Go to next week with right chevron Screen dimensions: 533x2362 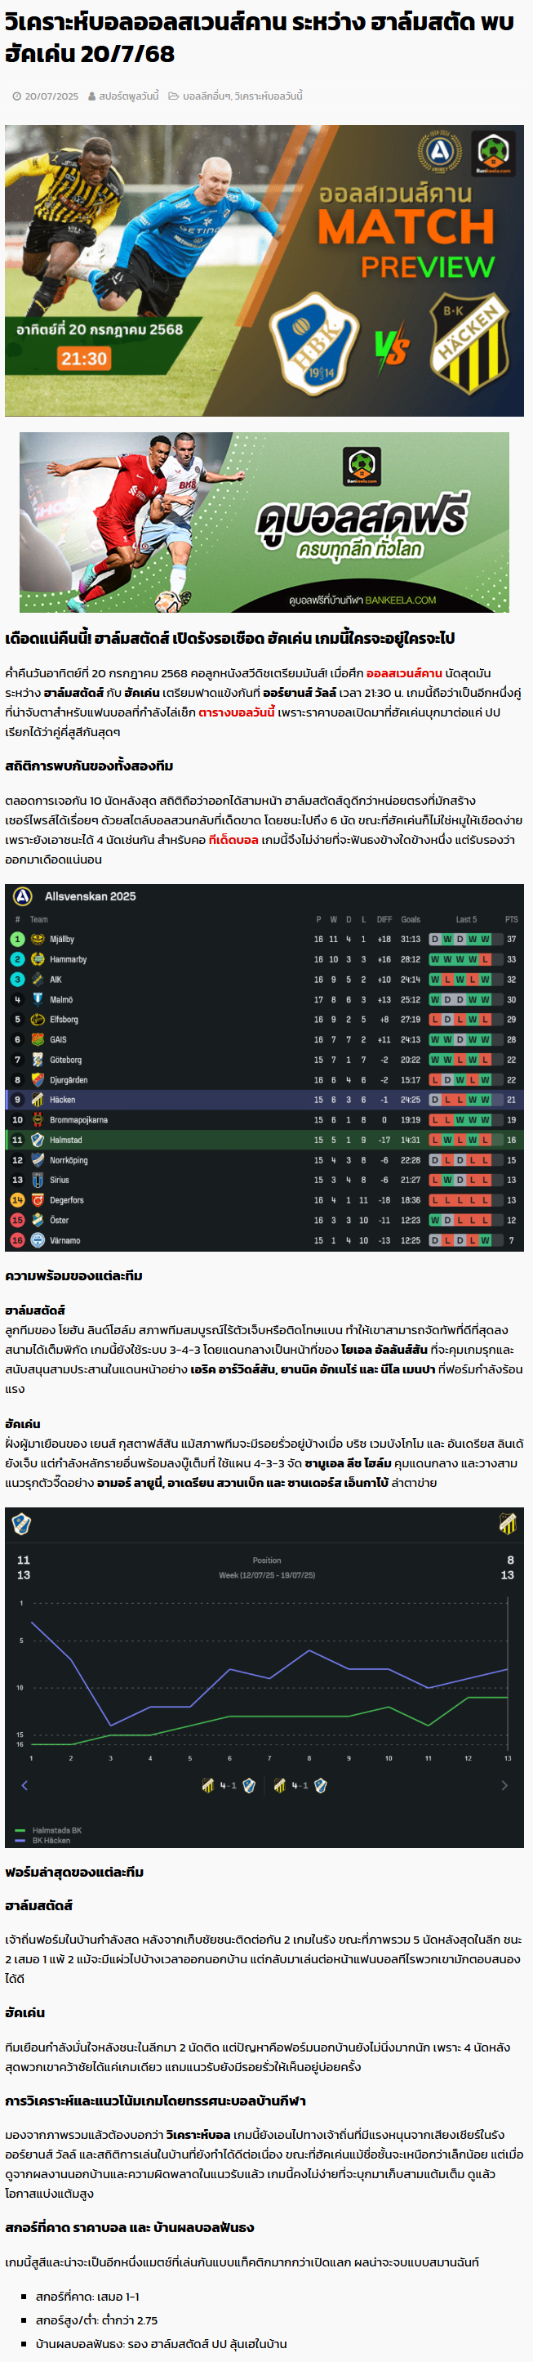point(504,1785)
